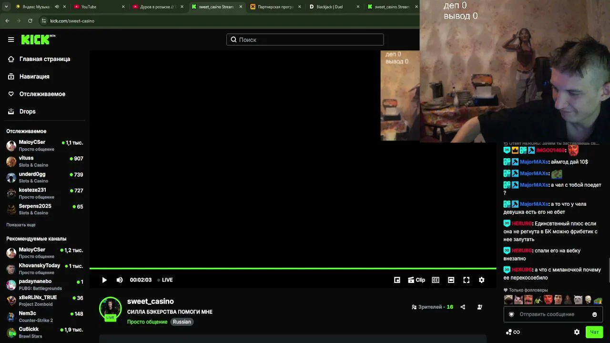Screen dimensions: 610x343
Task: Open video player settings gear
Action: coord(482,280)
